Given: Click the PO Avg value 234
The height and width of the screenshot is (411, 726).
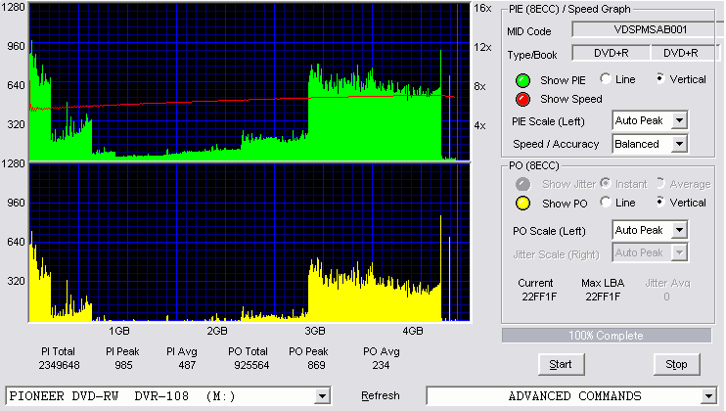Looking at the screenshot, I should (x=381, y=365).
